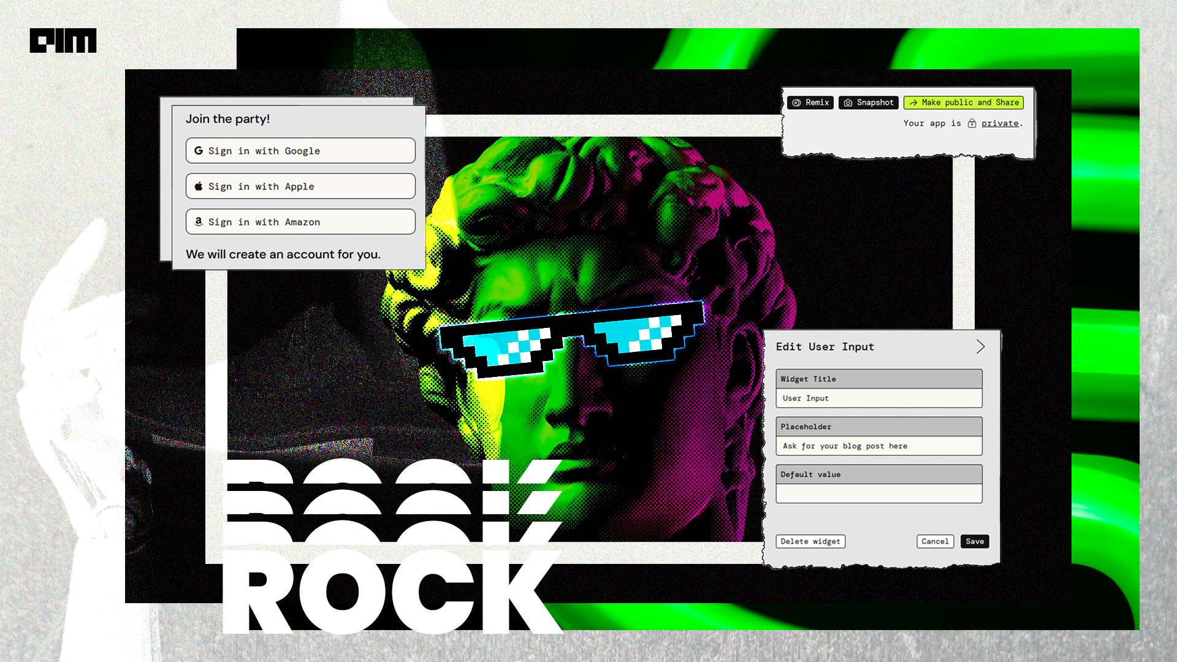Cancel editing the user input widget
The image size is (1177, 662).
pos(934,541)
